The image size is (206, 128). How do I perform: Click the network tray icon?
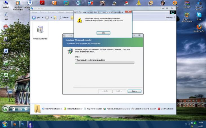(x=192, y=123)
